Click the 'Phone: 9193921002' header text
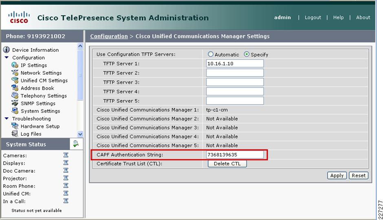 [x=36, y=36]
